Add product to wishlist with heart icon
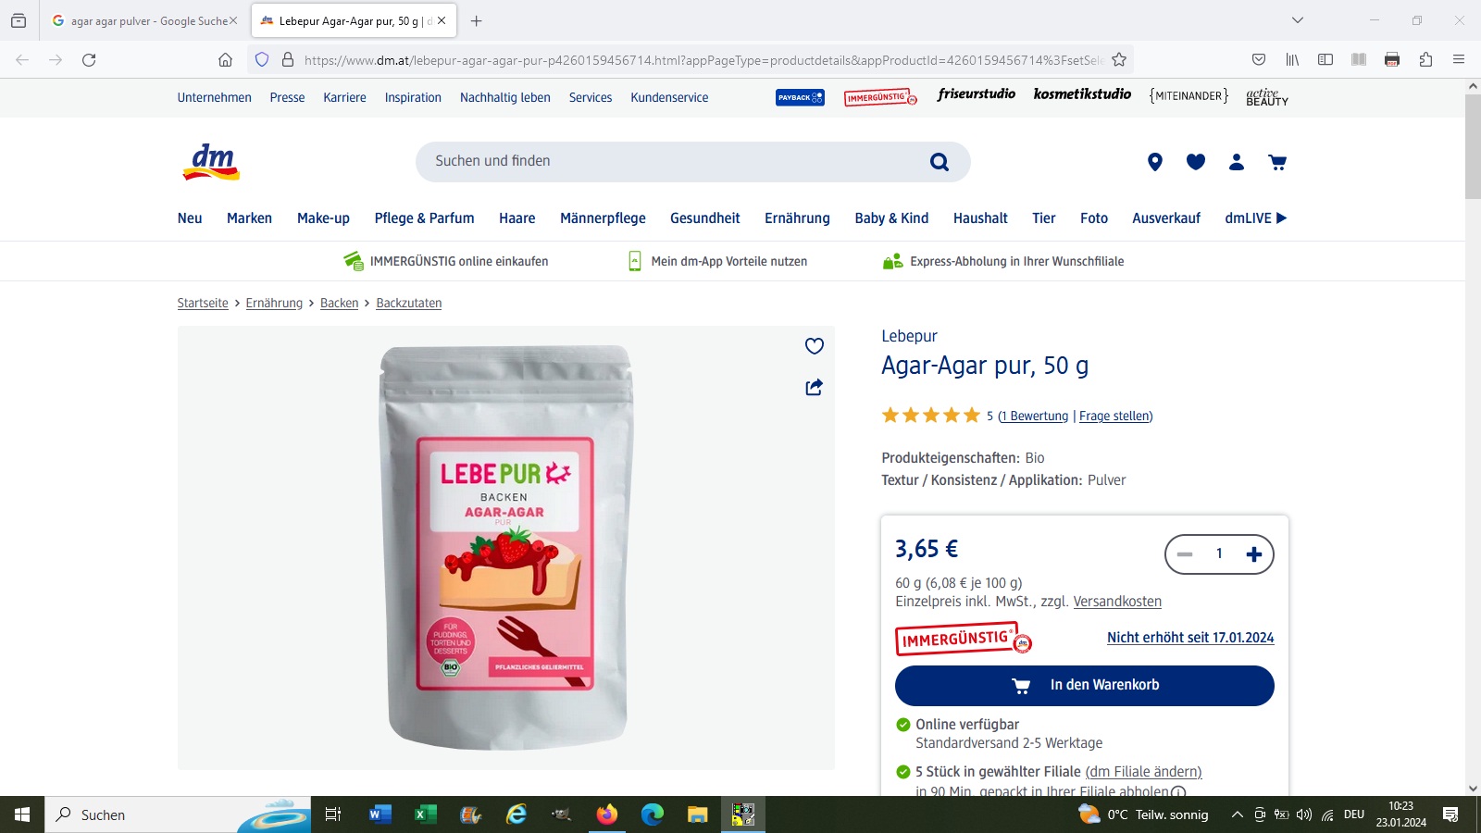1481x833 pixels. (815, 346)
